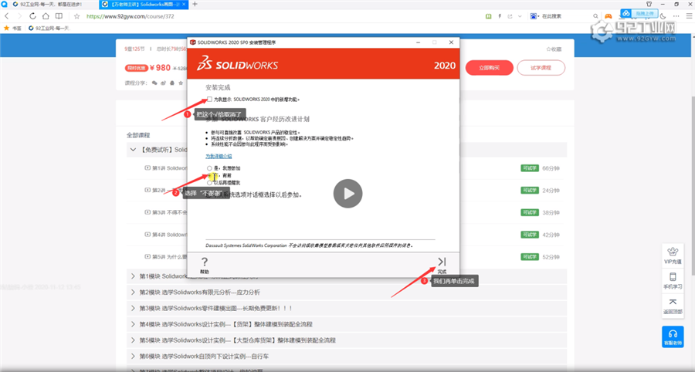Image resolution: width=695 pixels, height=372 pixels.
Task: Click 可试学 badge on the 42分钟 lesson
Action: (x=529, y=235)
